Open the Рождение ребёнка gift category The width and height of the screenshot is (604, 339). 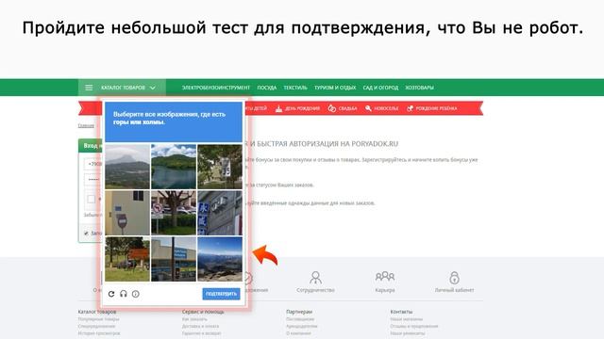(x=432, y=108)
